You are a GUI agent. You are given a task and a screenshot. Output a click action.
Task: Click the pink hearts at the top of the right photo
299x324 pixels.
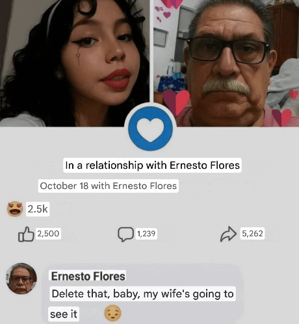coord(168,8)
